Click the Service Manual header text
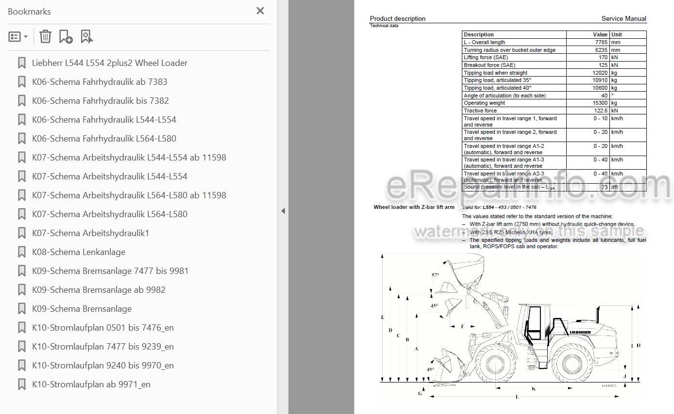674x414 pixels. click(x=623, y=18)
